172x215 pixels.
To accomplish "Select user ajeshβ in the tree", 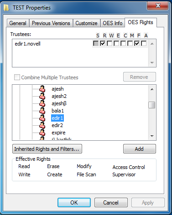I will pyautogui.click(x=59, y=103).
